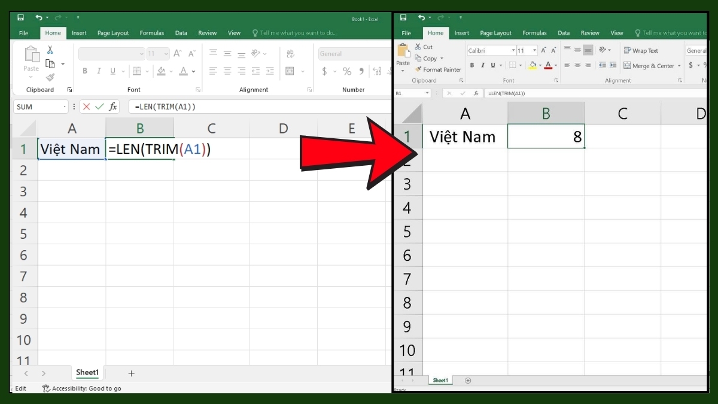Image resolution: width=718 pixels, height=404 pixels.
Task: Click the Accessibility: Good to go button
Action: click(81, 388)
